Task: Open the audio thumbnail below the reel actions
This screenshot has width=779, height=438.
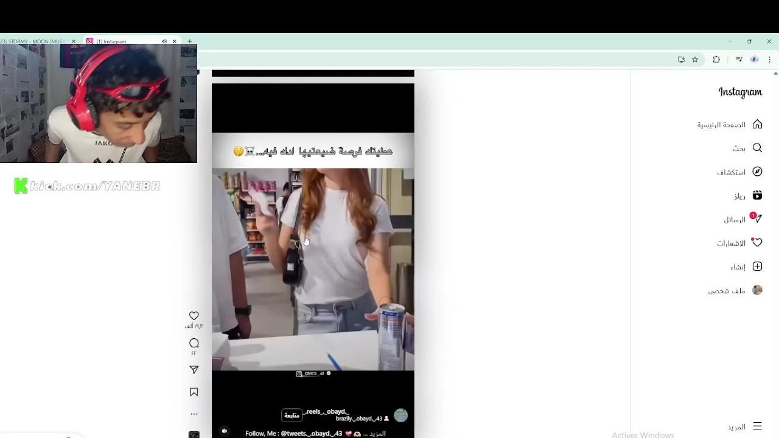Action: point(194,434)
